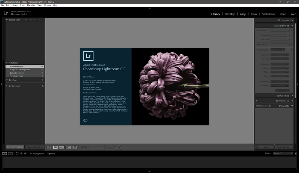Viewport: 299px width, 173px height.
Task: Click Creative Cloud icon on splash screen
Action: coord(86,120)
